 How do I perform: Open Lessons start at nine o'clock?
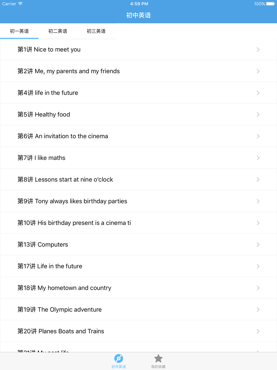pos(65,180)
